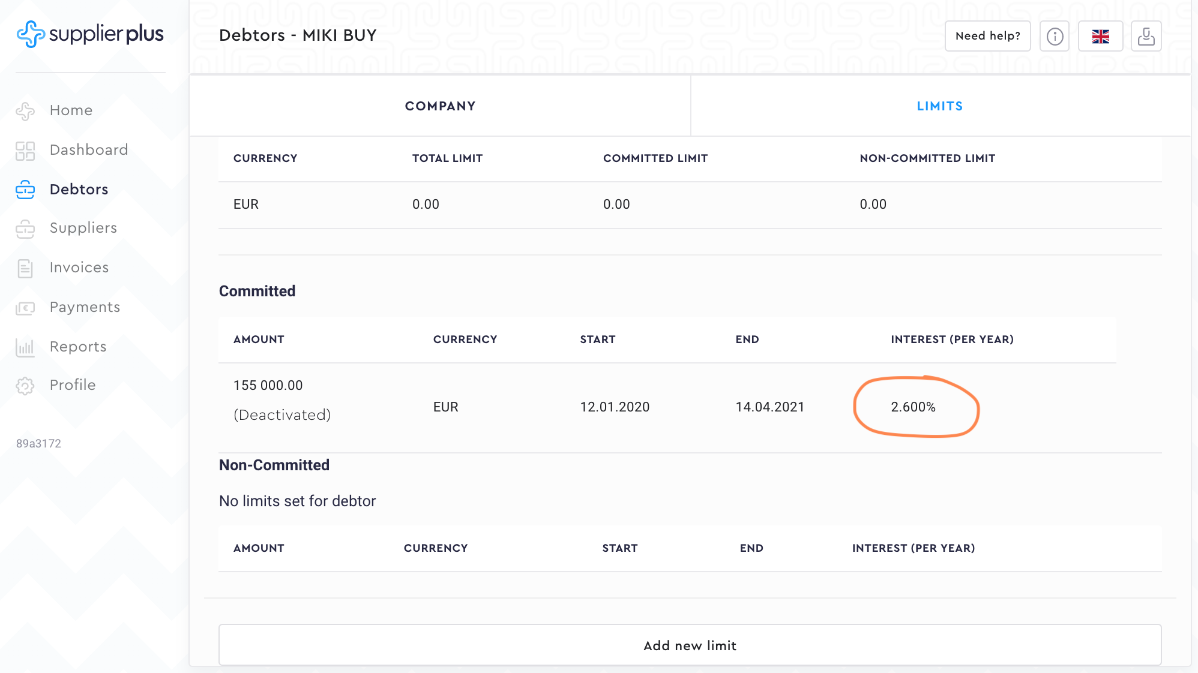
Task: Go to Debtors in the sidebar
Action: [79, 190]
